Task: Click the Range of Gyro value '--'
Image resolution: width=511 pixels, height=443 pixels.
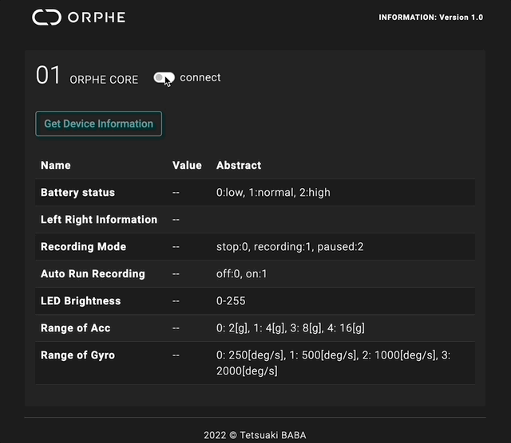Action: pos(176,355)
